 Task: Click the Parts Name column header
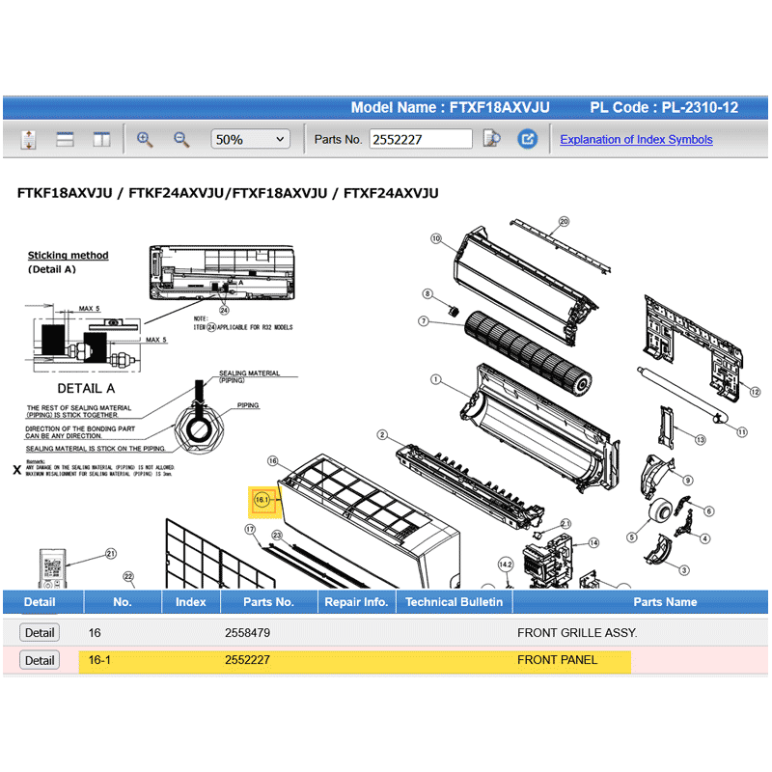click(664, 602)
